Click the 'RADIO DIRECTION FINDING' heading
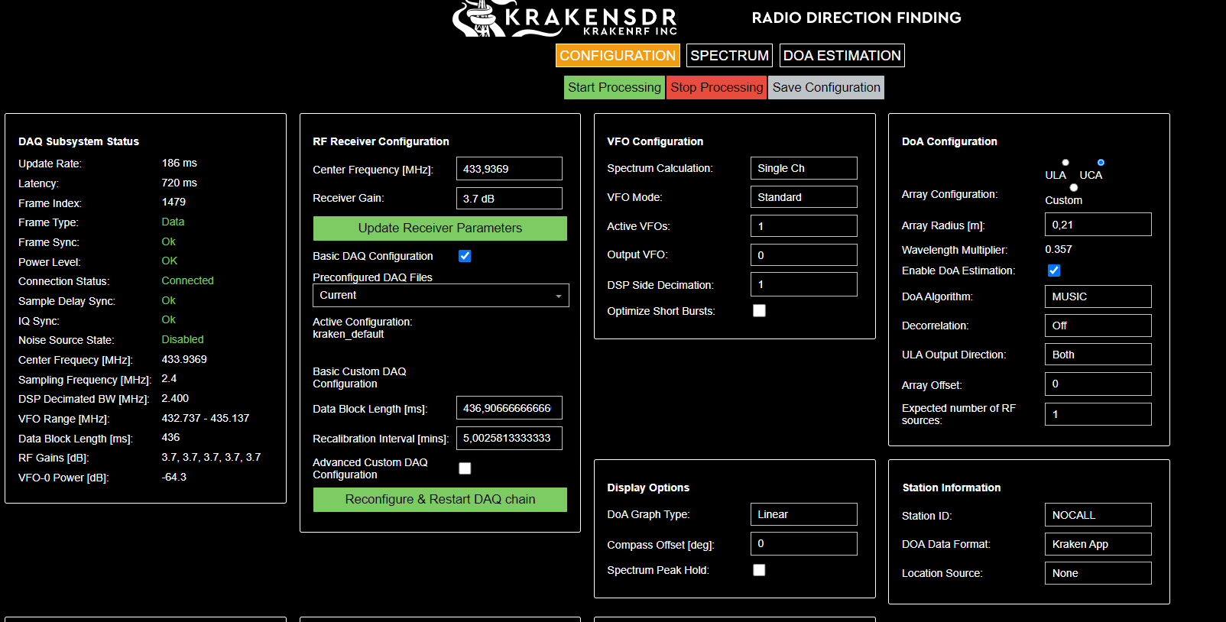This screenshot has height=622, width=1226. (857, 18)
